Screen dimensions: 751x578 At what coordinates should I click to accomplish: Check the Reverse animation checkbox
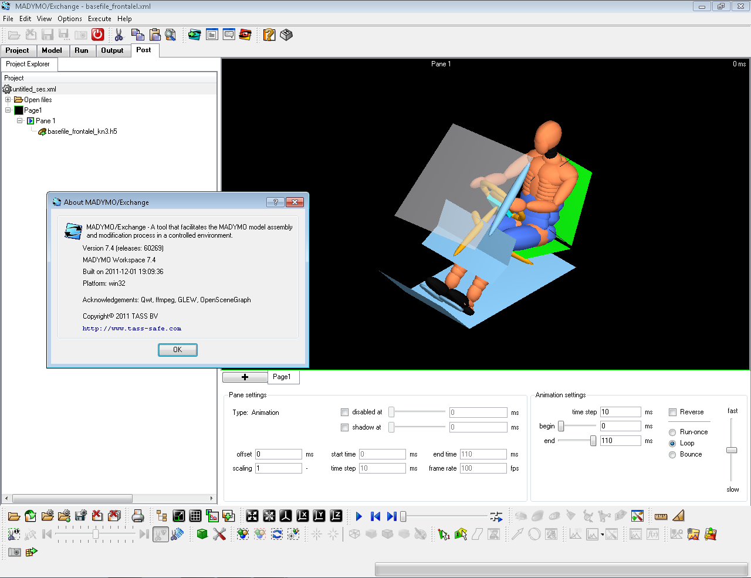click(672, 412)
